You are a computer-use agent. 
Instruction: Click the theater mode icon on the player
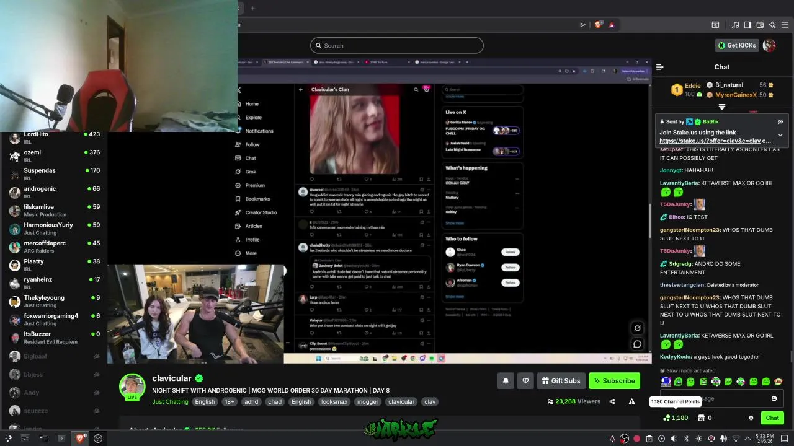[x=637, y=328]
